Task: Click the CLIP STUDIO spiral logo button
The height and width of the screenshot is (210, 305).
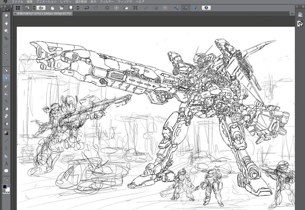Action: [41, 8]
